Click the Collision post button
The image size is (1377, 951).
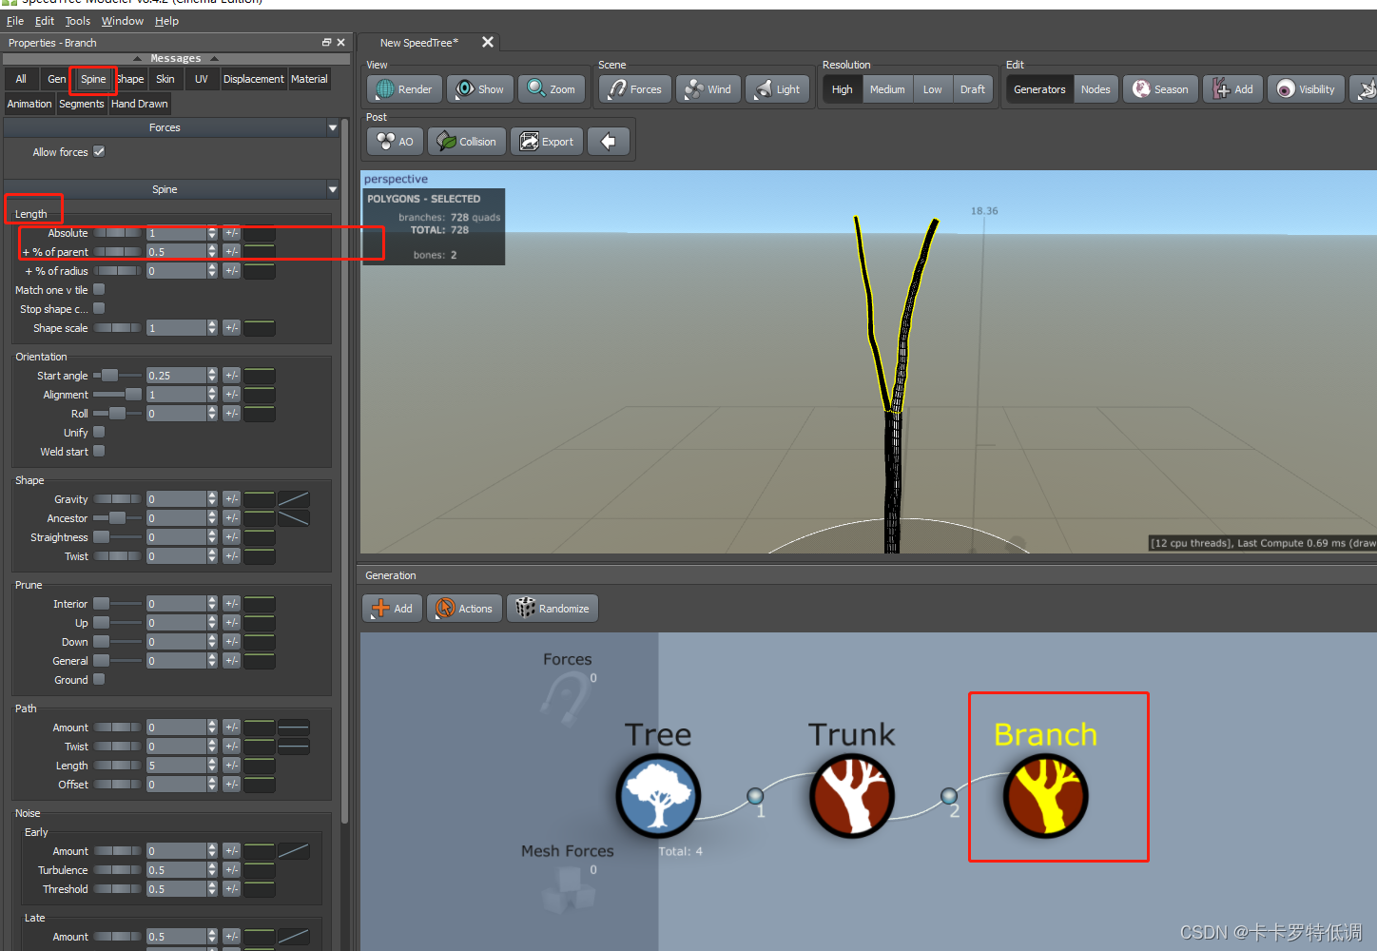coord(467,142)
